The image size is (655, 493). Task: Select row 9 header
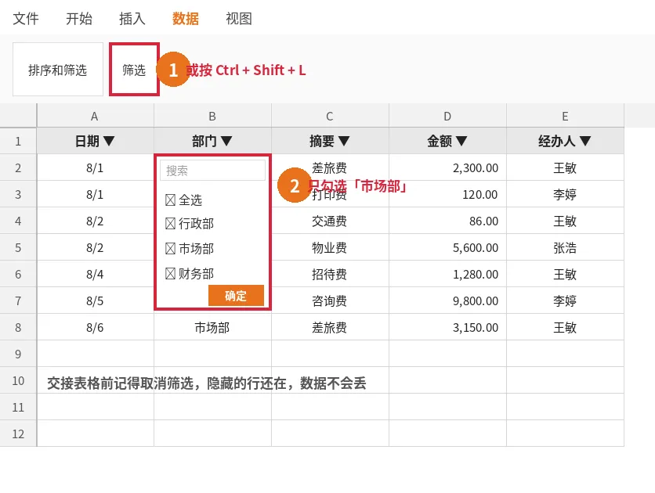click(18, 354)
